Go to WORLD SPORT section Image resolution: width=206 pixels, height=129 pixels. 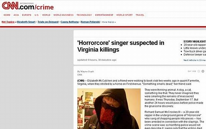pyautogui.click(x=124, y=15)
